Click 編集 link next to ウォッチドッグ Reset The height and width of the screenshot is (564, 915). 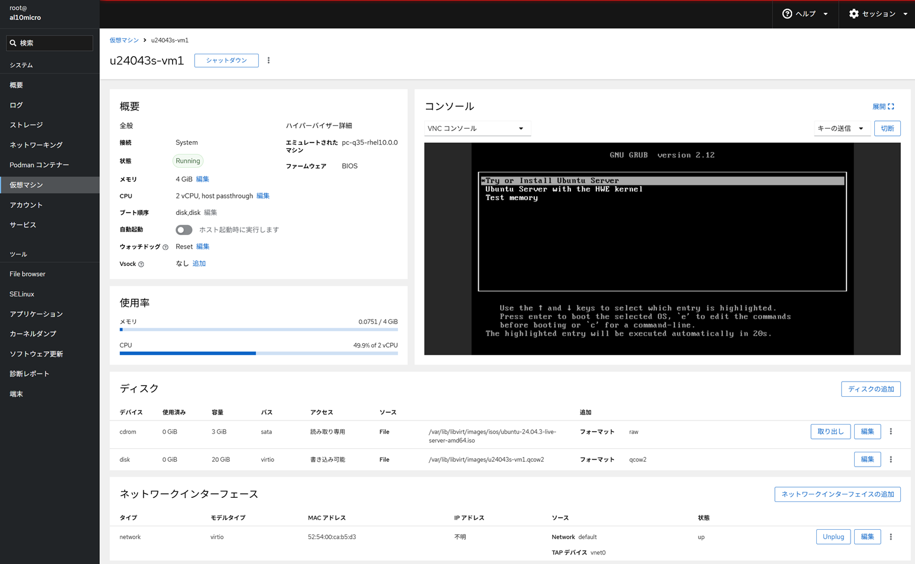[x=203, y=247]
